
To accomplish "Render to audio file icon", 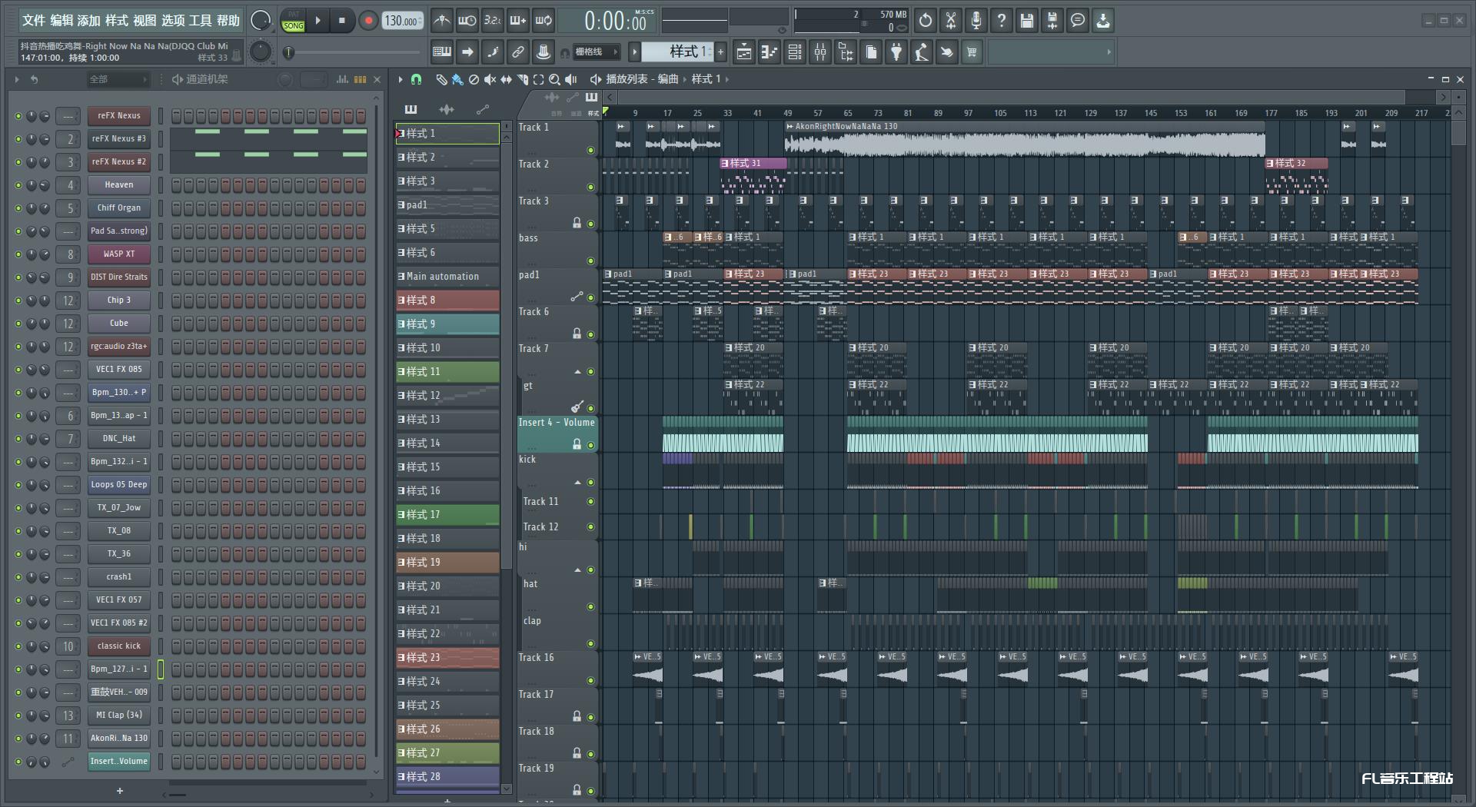I will click(x=1052, y=21).
